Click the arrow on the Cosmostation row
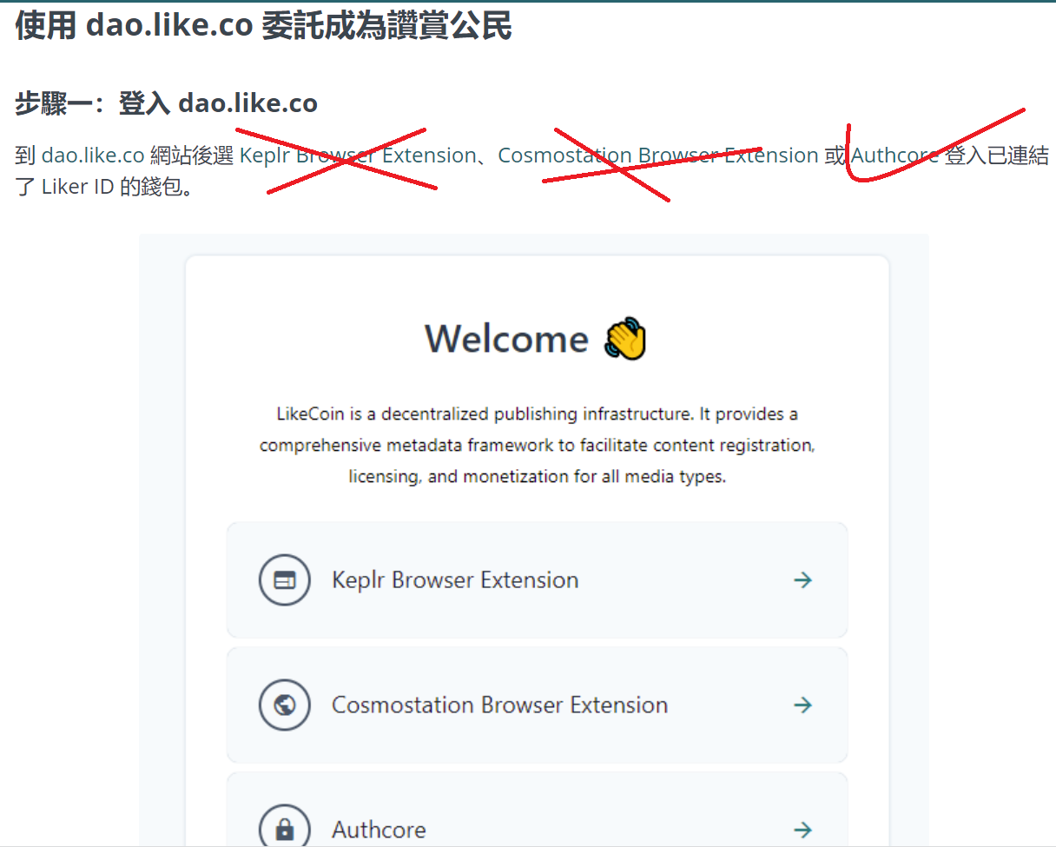 tap(803, 705)
